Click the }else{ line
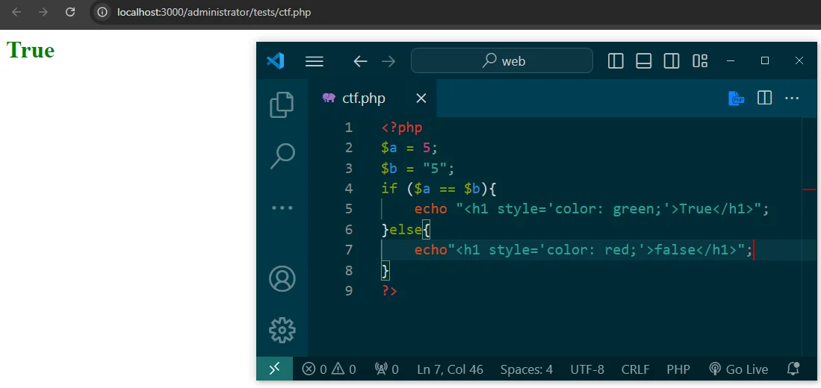This screenshot has height=388, width=821. pyautogui.click(x=406, y=230)
